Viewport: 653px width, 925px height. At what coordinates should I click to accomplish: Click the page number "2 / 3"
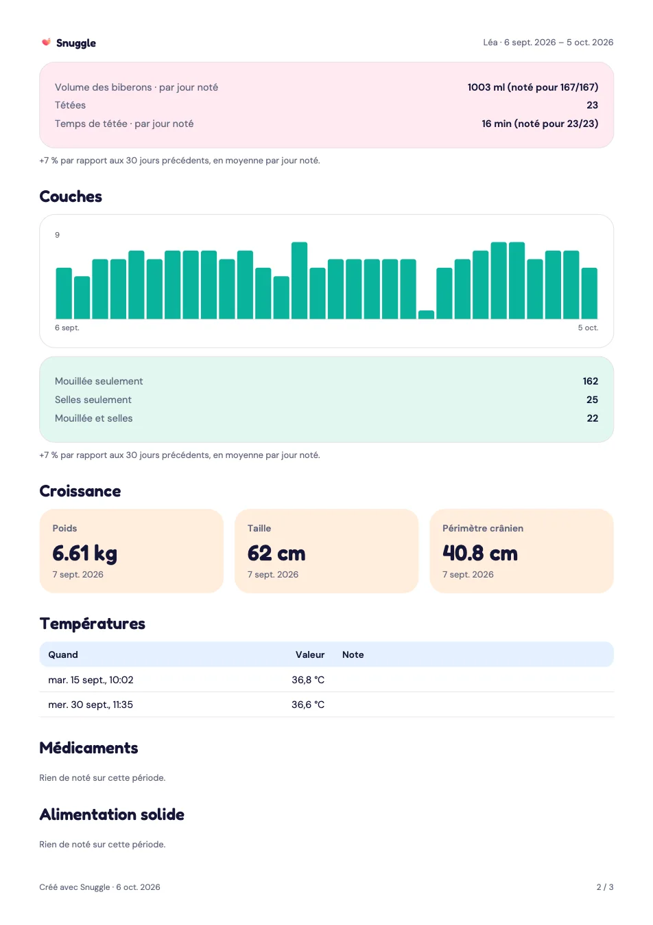point(605,887)
